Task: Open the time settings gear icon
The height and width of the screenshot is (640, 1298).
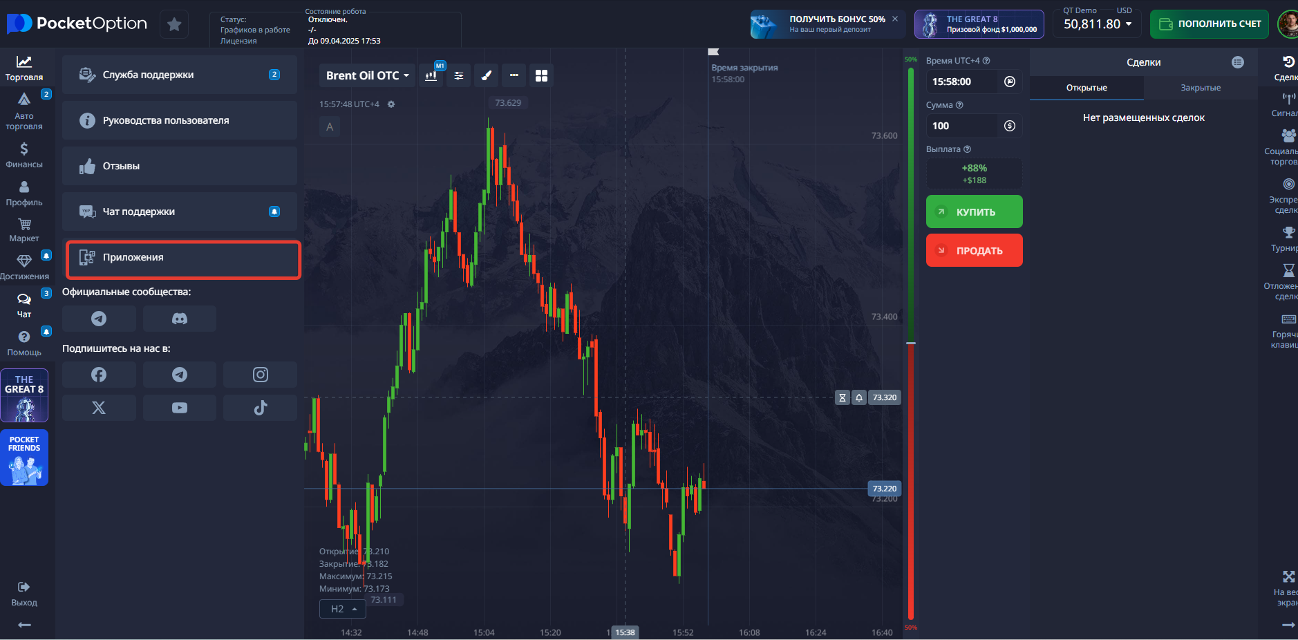Action: click(x=391, y=104)
